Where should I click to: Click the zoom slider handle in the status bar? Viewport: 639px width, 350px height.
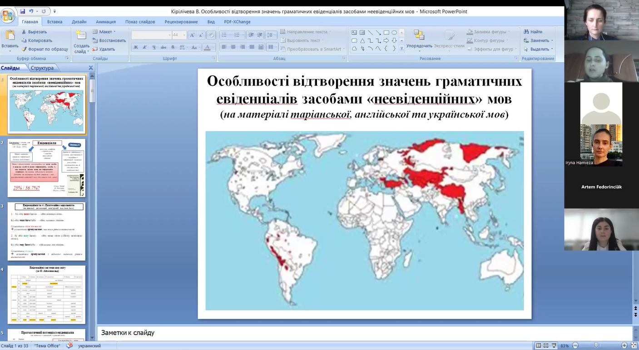click(x=596, y=345)
